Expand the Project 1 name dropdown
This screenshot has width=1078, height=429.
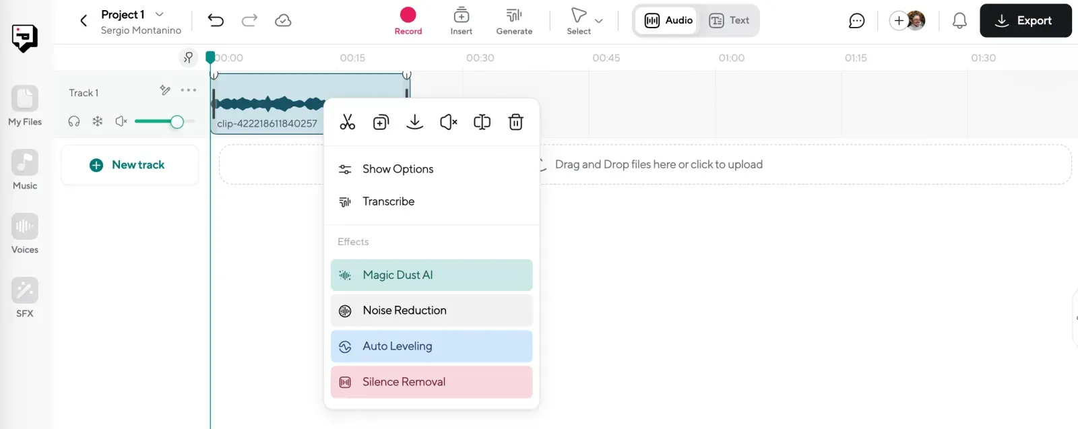[160, 14]
